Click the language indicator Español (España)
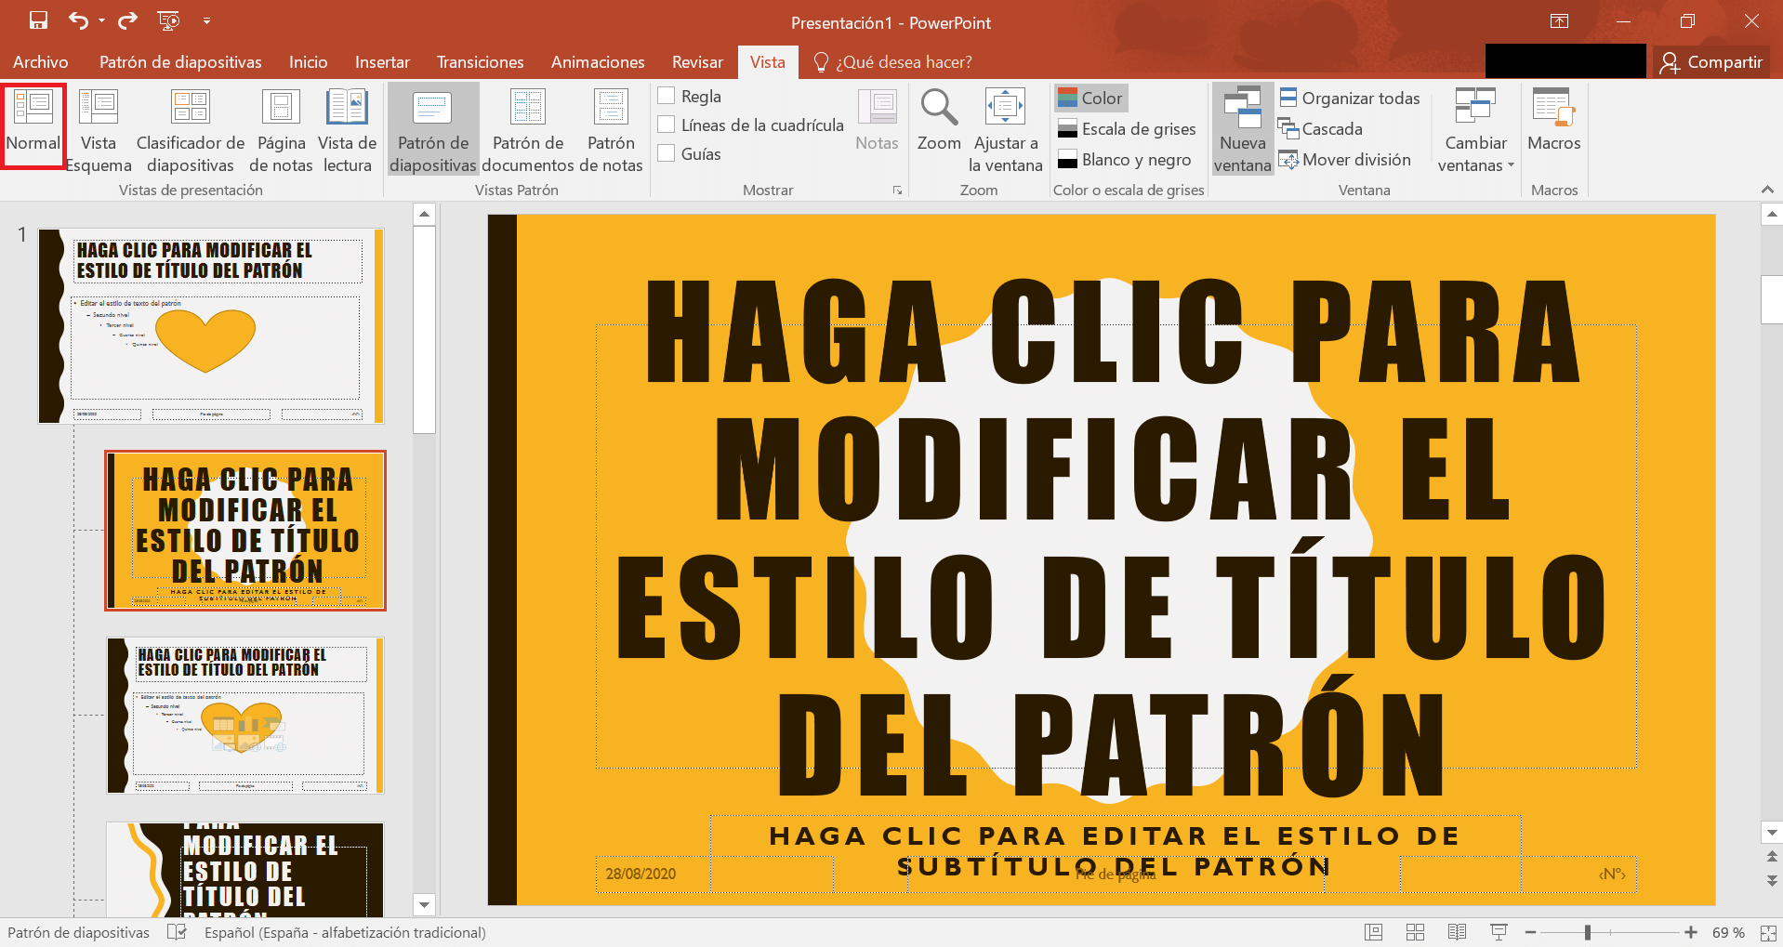Screen dimensions: 1783x947 (x=345, y=932)
